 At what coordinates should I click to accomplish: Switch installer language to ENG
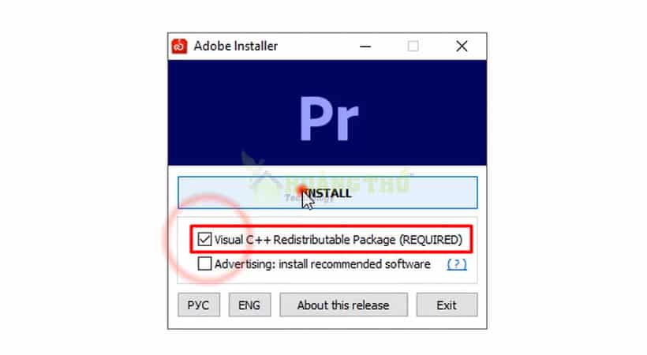coord(249,305)
